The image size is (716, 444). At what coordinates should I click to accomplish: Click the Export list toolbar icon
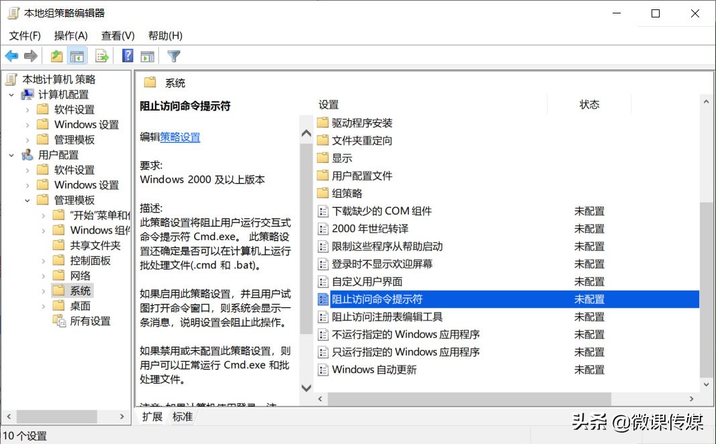click(x=102, y=56)
